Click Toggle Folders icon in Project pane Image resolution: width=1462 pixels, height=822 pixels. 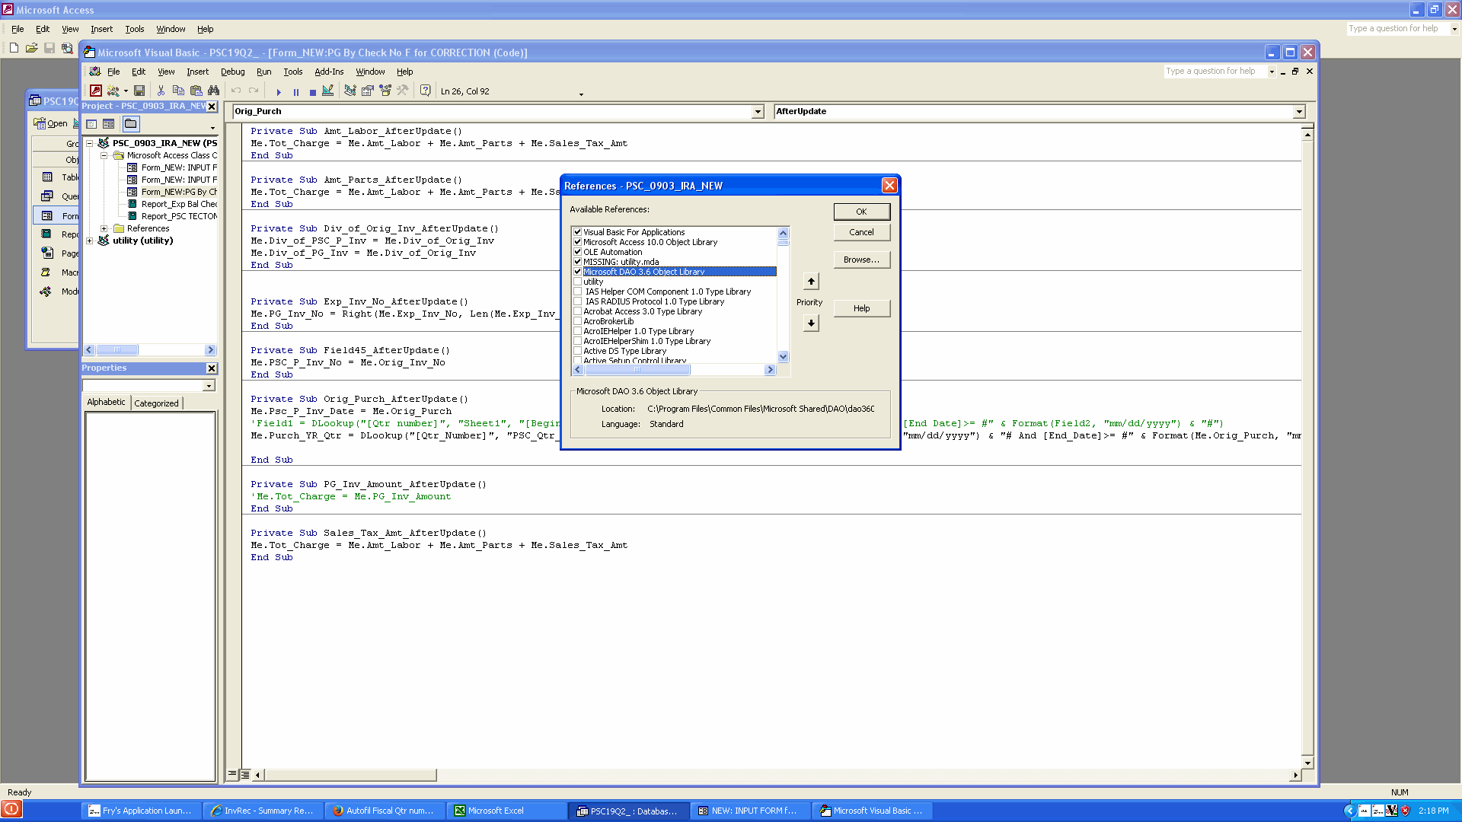(131, 123)
